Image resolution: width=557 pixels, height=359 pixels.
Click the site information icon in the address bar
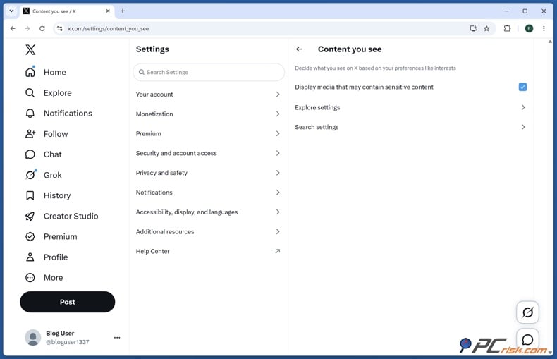click(x=60, y=28)
